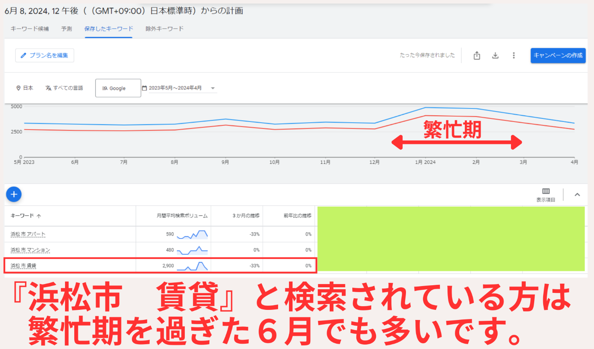Open the Google search network selector
Screen dimensions: 594x349
(118, 88)
